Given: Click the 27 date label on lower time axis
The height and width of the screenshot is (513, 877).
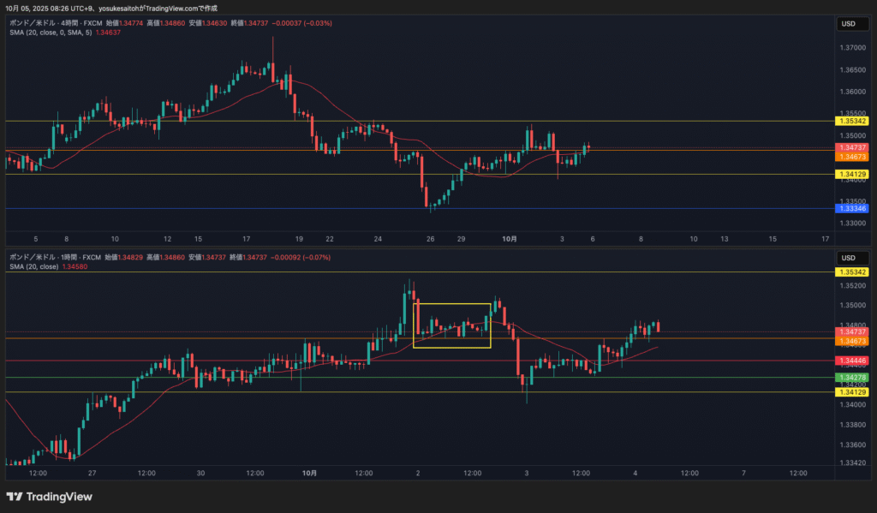Looking at the screenshot, I should coord(92,473).
